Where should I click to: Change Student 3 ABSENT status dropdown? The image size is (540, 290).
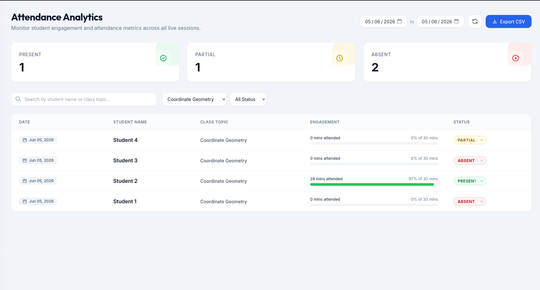[470, 160]
